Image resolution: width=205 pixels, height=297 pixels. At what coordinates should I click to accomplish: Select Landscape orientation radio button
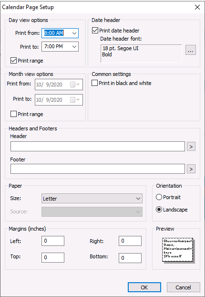tap(159, 210)
